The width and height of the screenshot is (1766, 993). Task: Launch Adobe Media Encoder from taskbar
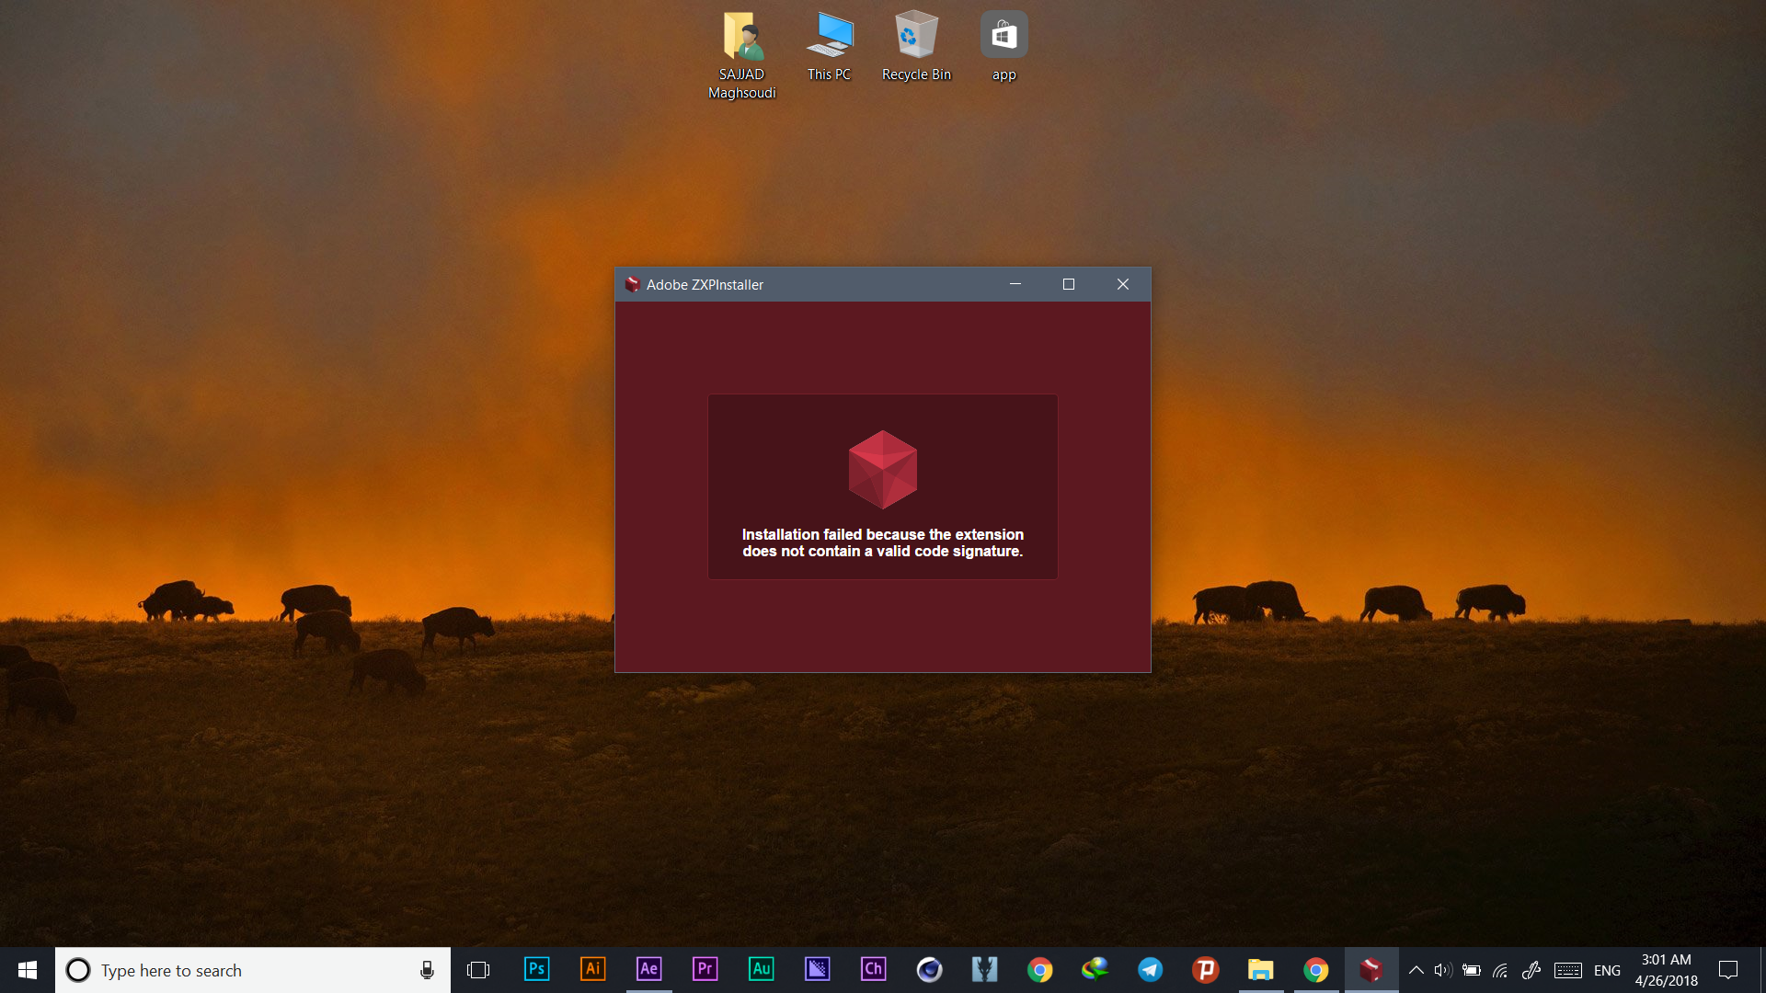tap(818, 969)
